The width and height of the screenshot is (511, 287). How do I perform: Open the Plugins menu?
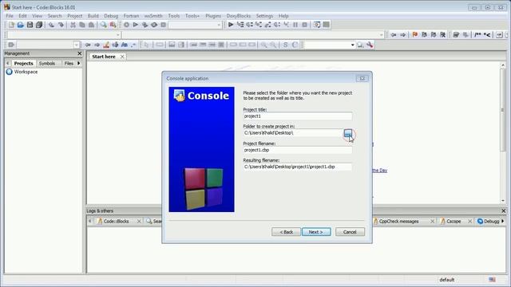pyautogui.click(x=213, y=16)
